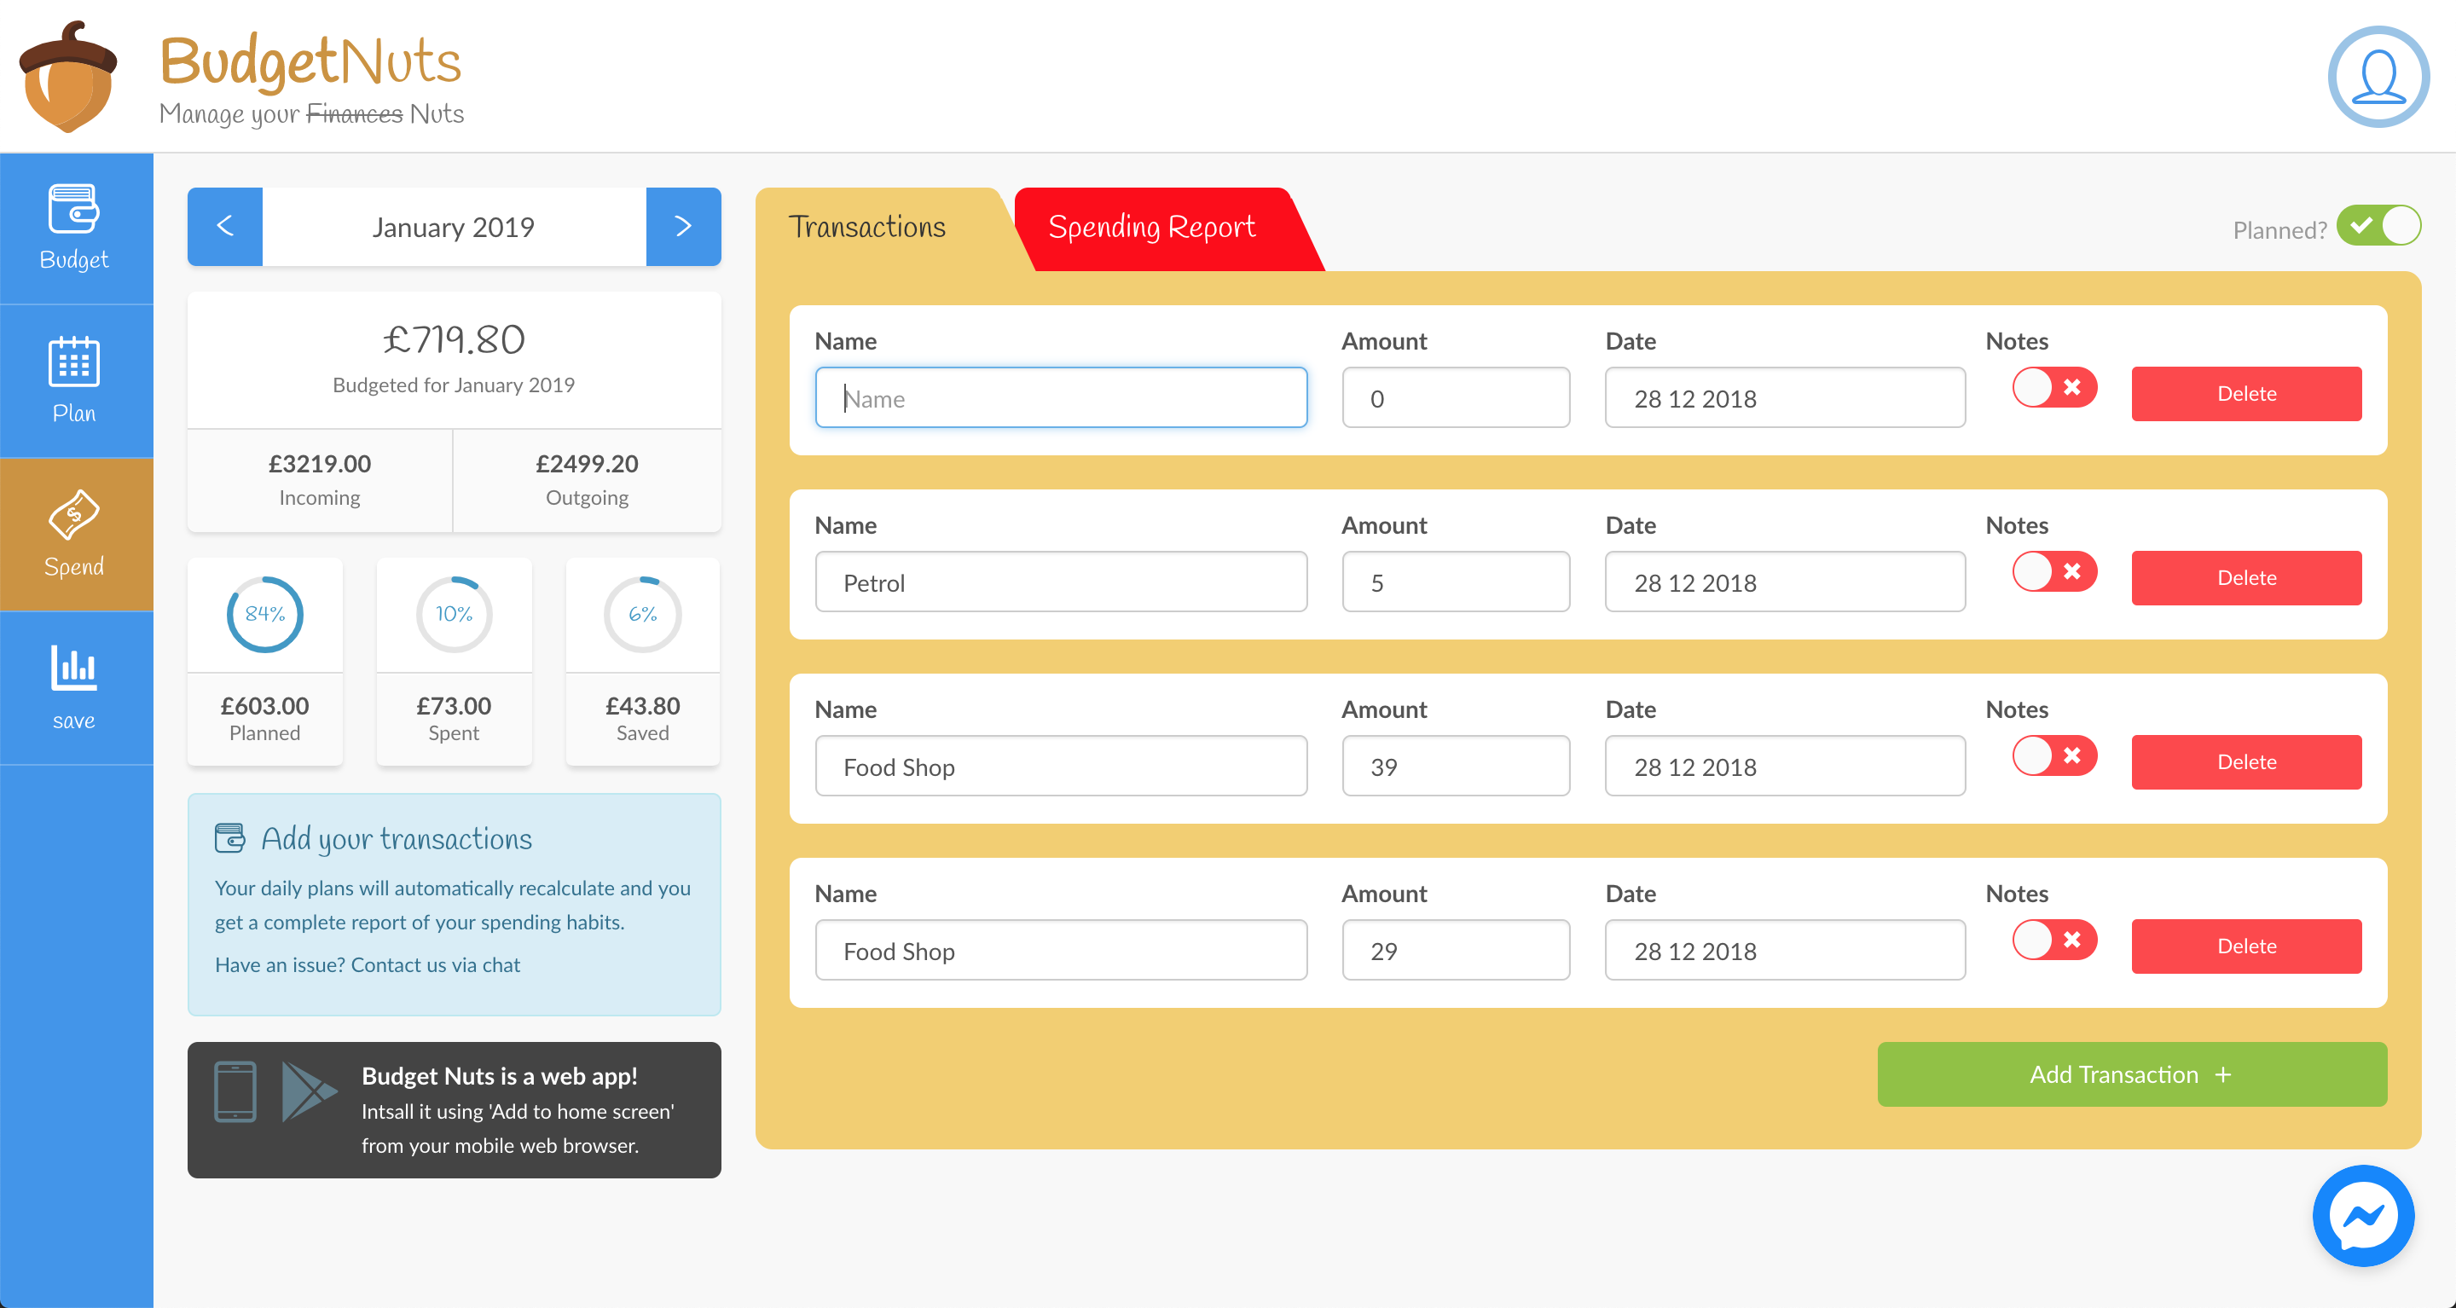Switch to the Spending Report tab
The height and width of the screenshot is (1308, 2456).
[1152, 228]
